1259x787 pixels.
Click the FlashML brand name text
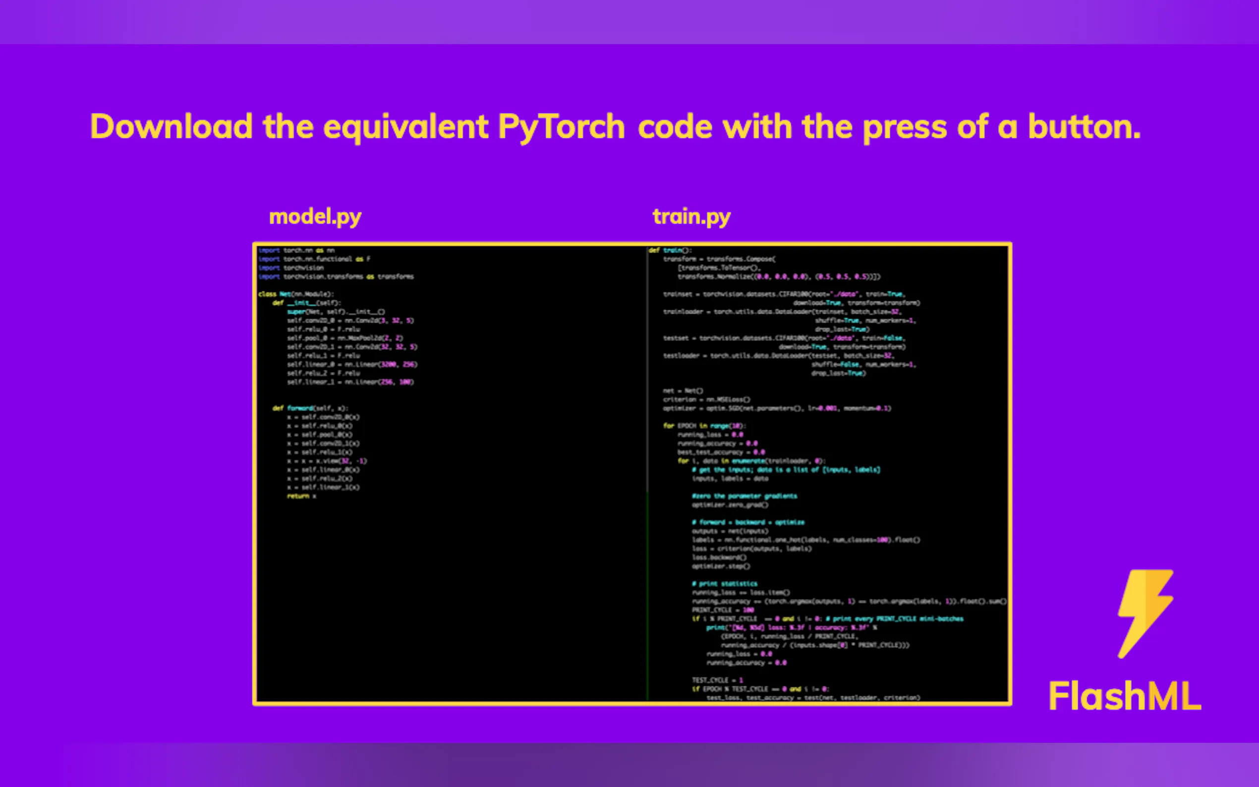tap(1124, 696)
